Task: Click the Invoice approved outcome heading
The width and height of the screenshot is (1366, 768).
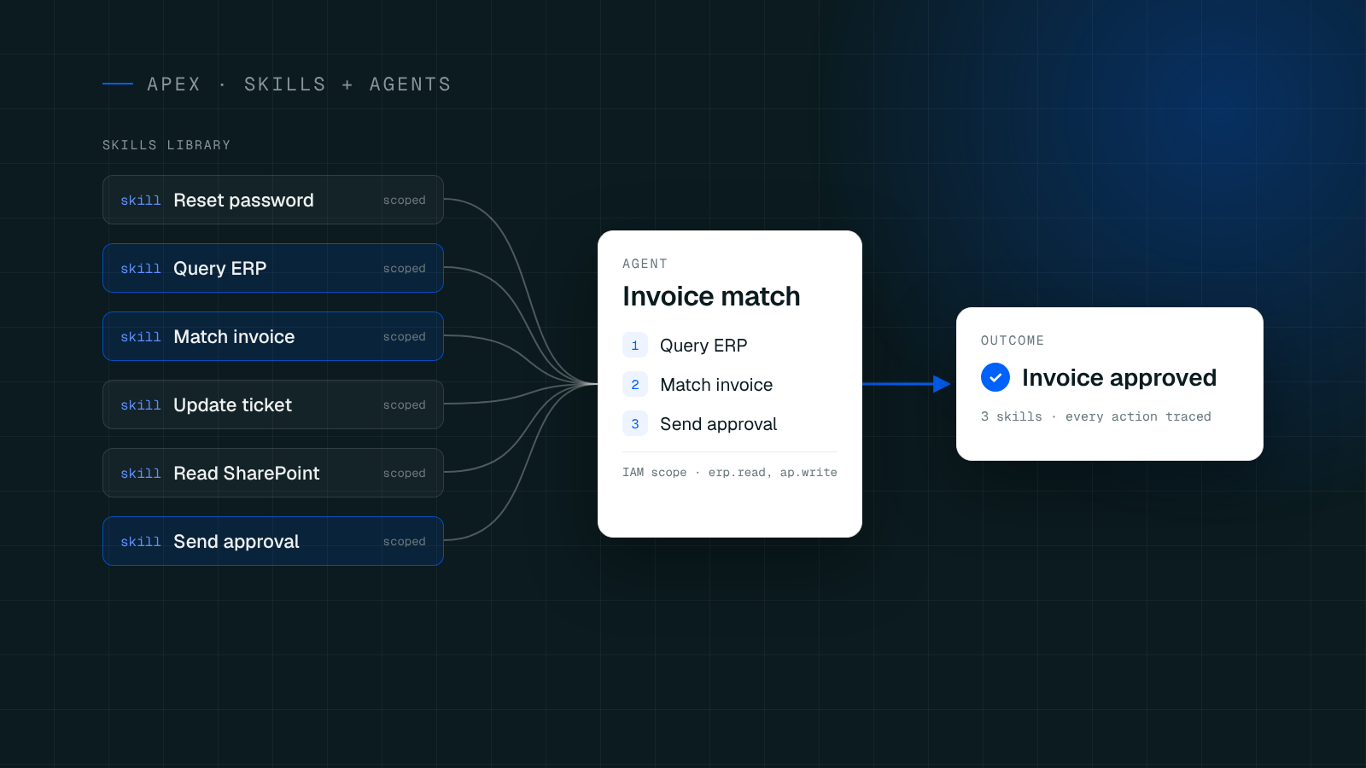Action: (1119, 377)
